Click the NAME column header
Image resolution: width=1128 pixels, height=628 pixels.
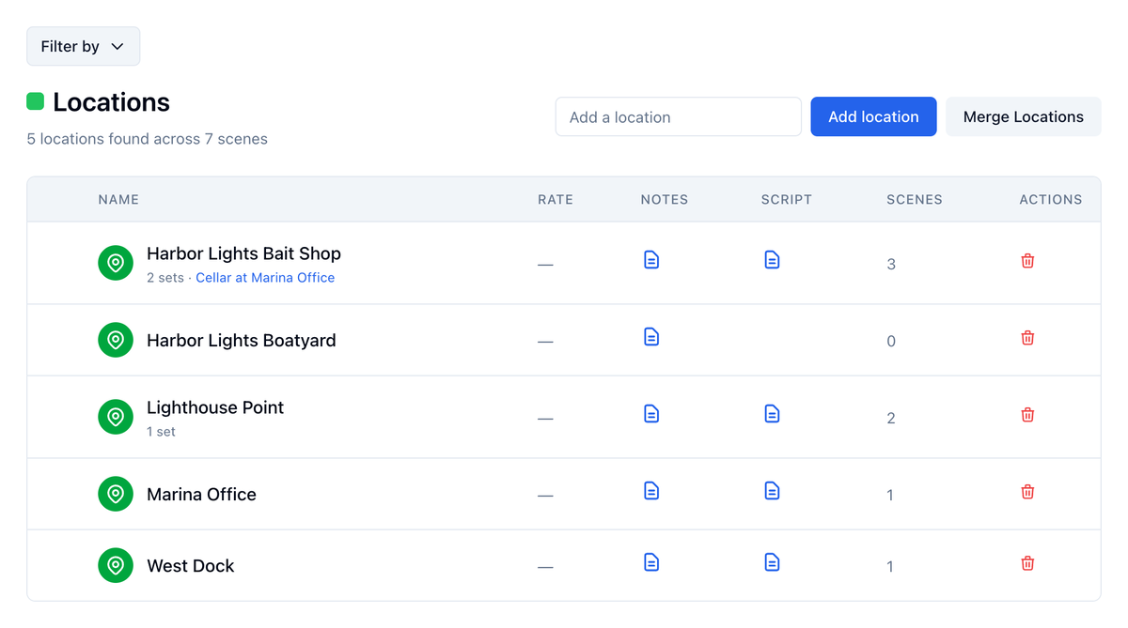[118, 199]
